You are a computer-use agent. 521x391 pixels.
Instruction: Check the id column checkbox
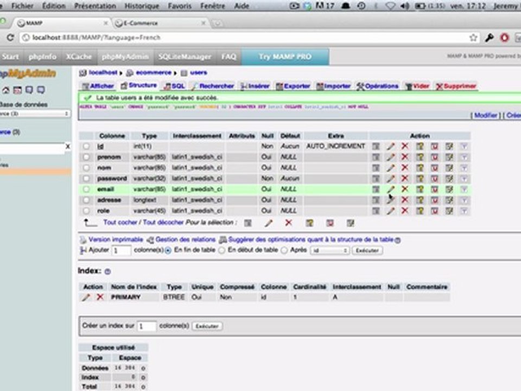[86, 146]
